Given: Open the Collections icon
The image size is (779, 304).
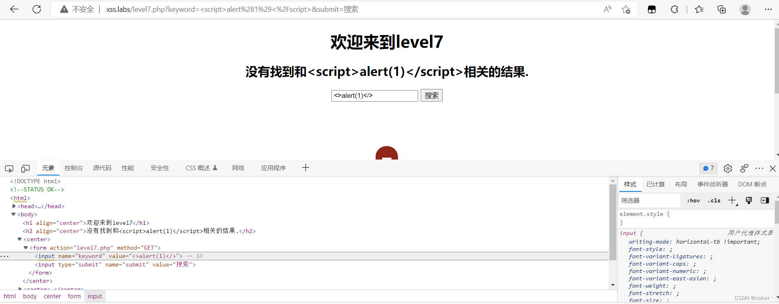Looking at the screenshot, I should pos(722,9).
